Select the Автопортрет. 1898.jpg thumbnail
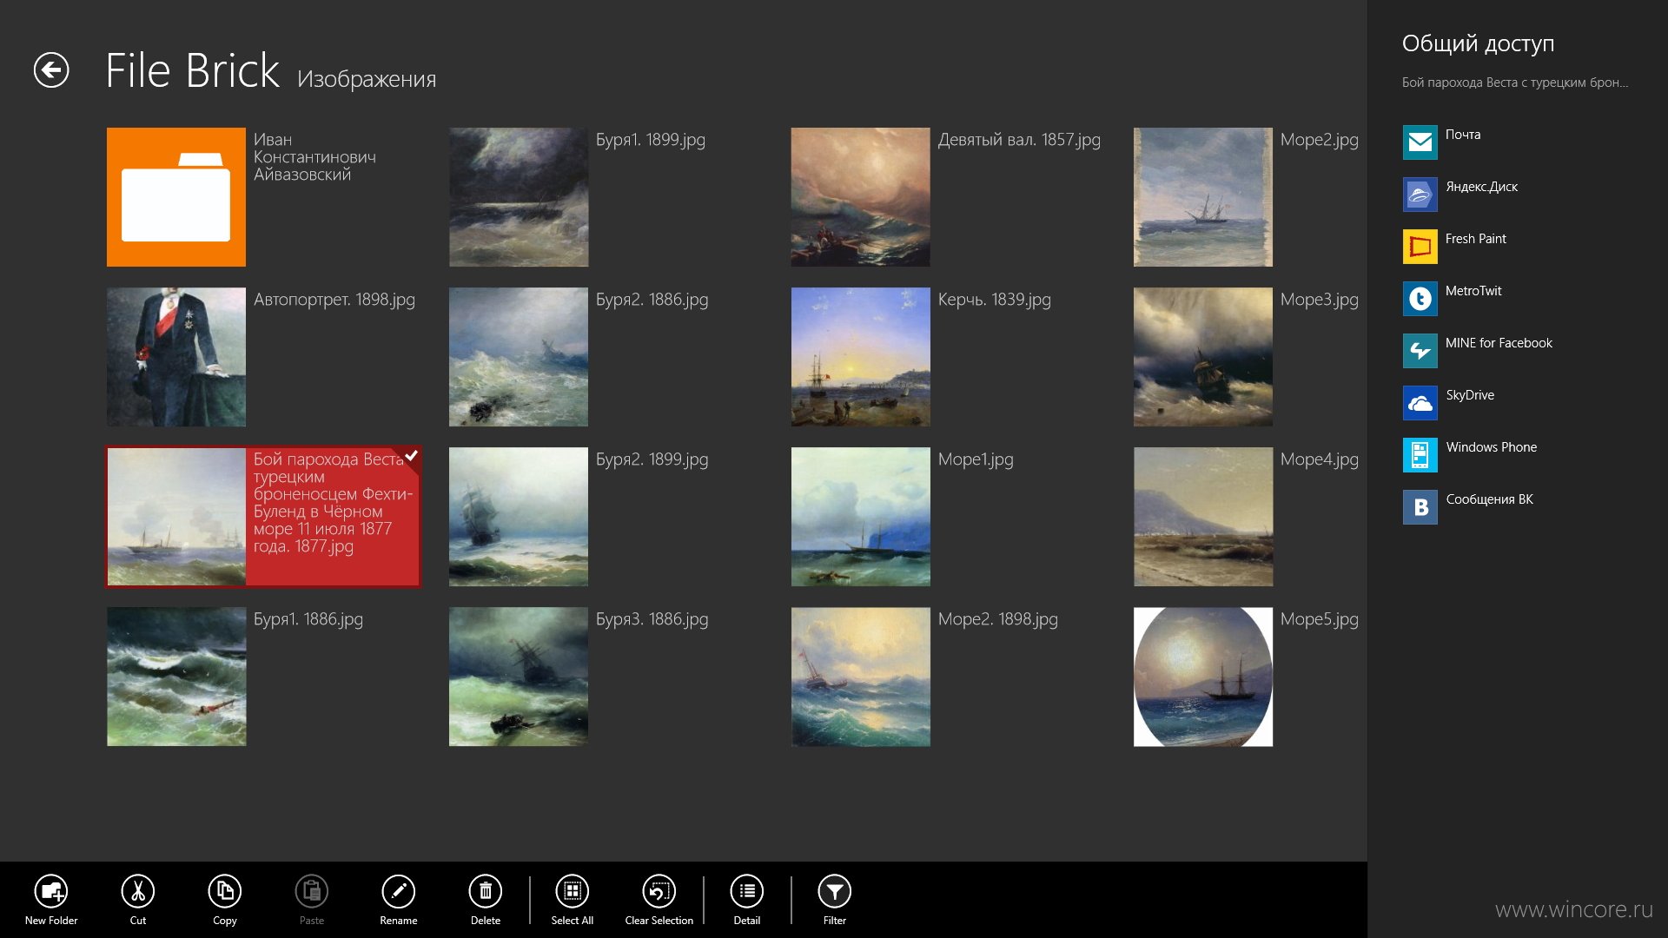This screenshot has height=938, width=1668. point(176,357)
